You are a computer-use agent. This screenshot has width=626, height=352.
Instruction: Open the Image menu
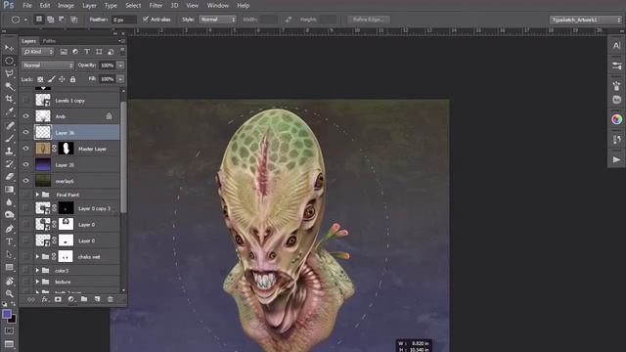66,6
